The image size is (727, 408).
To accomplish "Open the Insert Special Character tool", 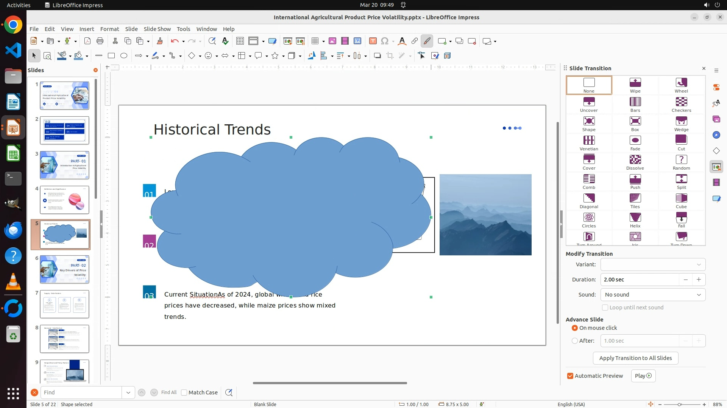I will 385,41.
